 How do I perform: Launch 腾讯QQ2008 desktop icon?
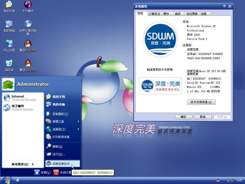28,46
